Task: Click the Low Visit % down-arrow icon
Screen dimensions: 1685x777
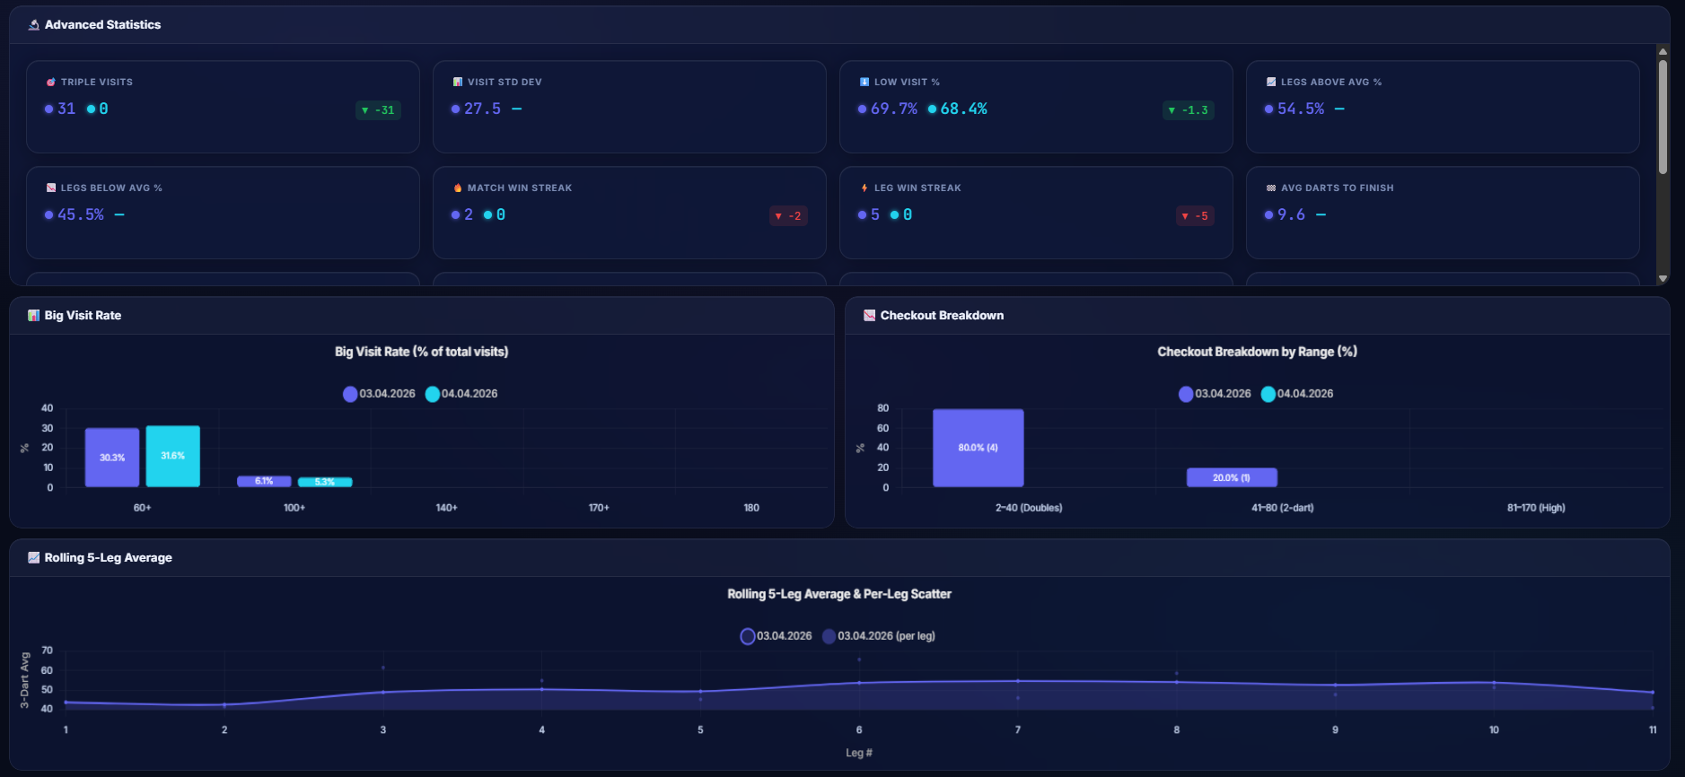Action: point(864,82)
